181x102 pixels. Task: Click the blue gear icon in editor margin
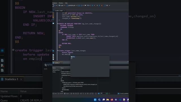53,51
